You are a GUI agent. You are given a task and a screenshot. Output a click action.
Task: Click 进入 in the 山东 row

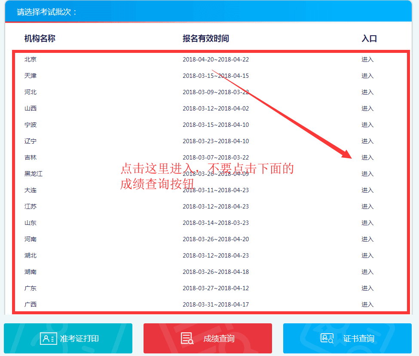click(367, 223)
